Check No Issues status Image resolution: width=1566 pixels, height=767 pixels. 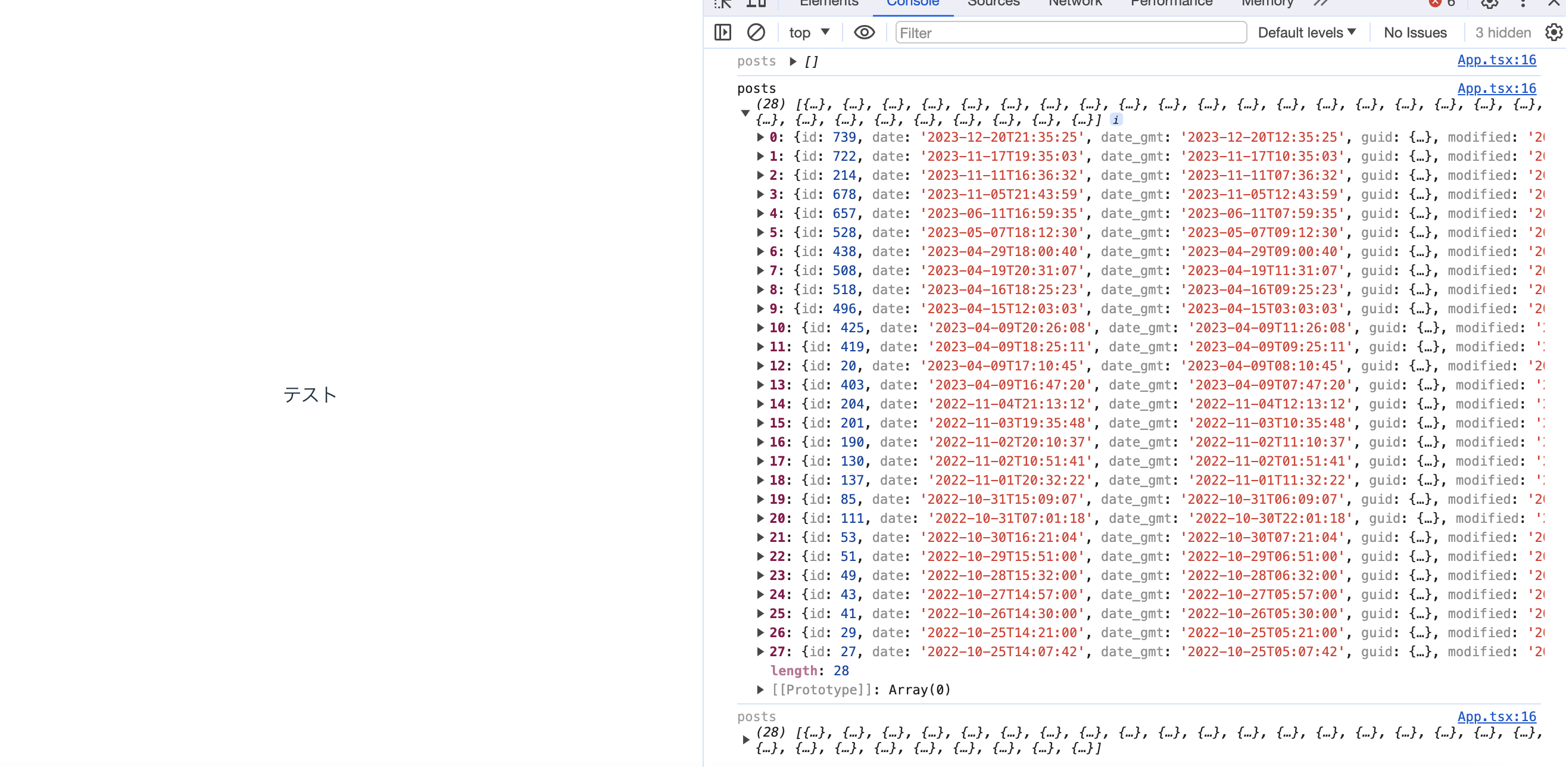coord(1416,32)
